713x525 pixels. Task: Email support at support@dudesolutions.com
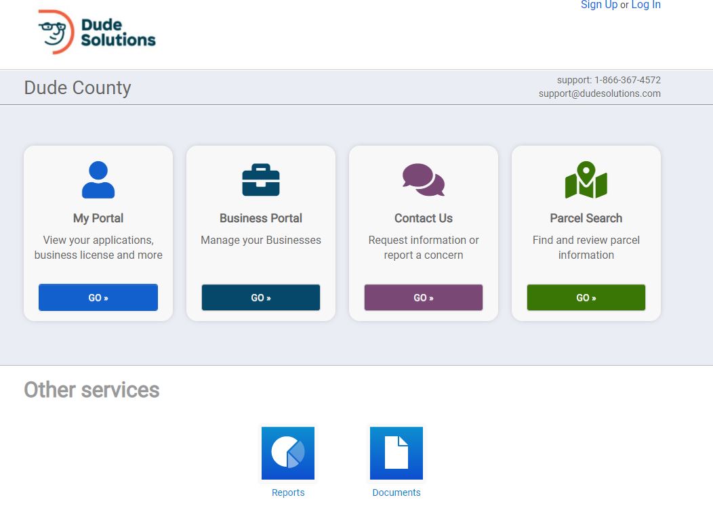(x=600, y=93)
